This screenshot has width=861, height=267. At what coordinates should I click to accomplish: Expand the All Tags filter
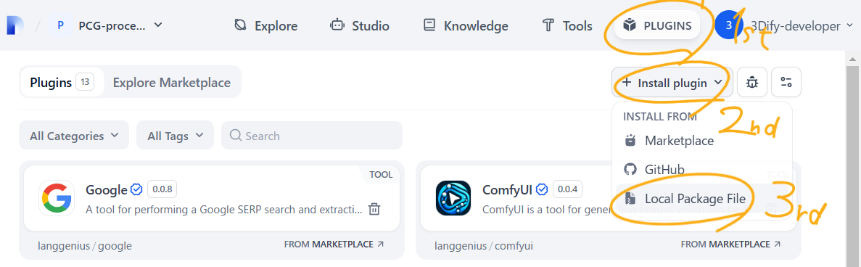(175, 135)
